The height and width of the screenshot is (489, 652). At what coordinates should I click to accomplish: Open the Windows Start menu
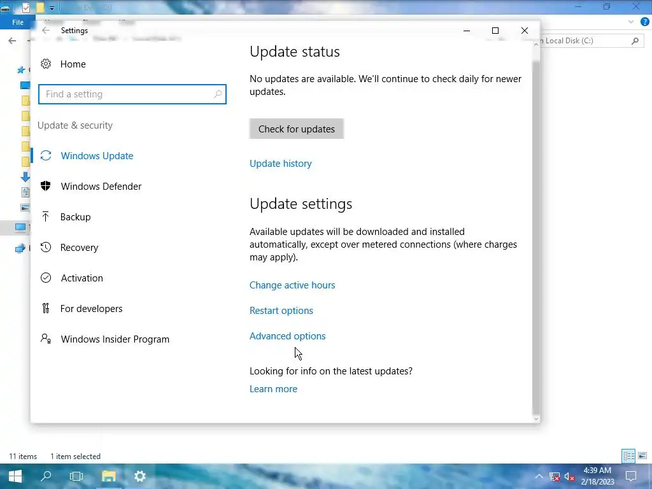[x=15, y=476]
